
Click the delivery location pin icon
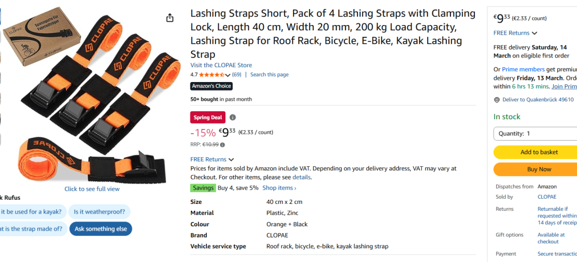pyautogui.click(x=497, y=100)
